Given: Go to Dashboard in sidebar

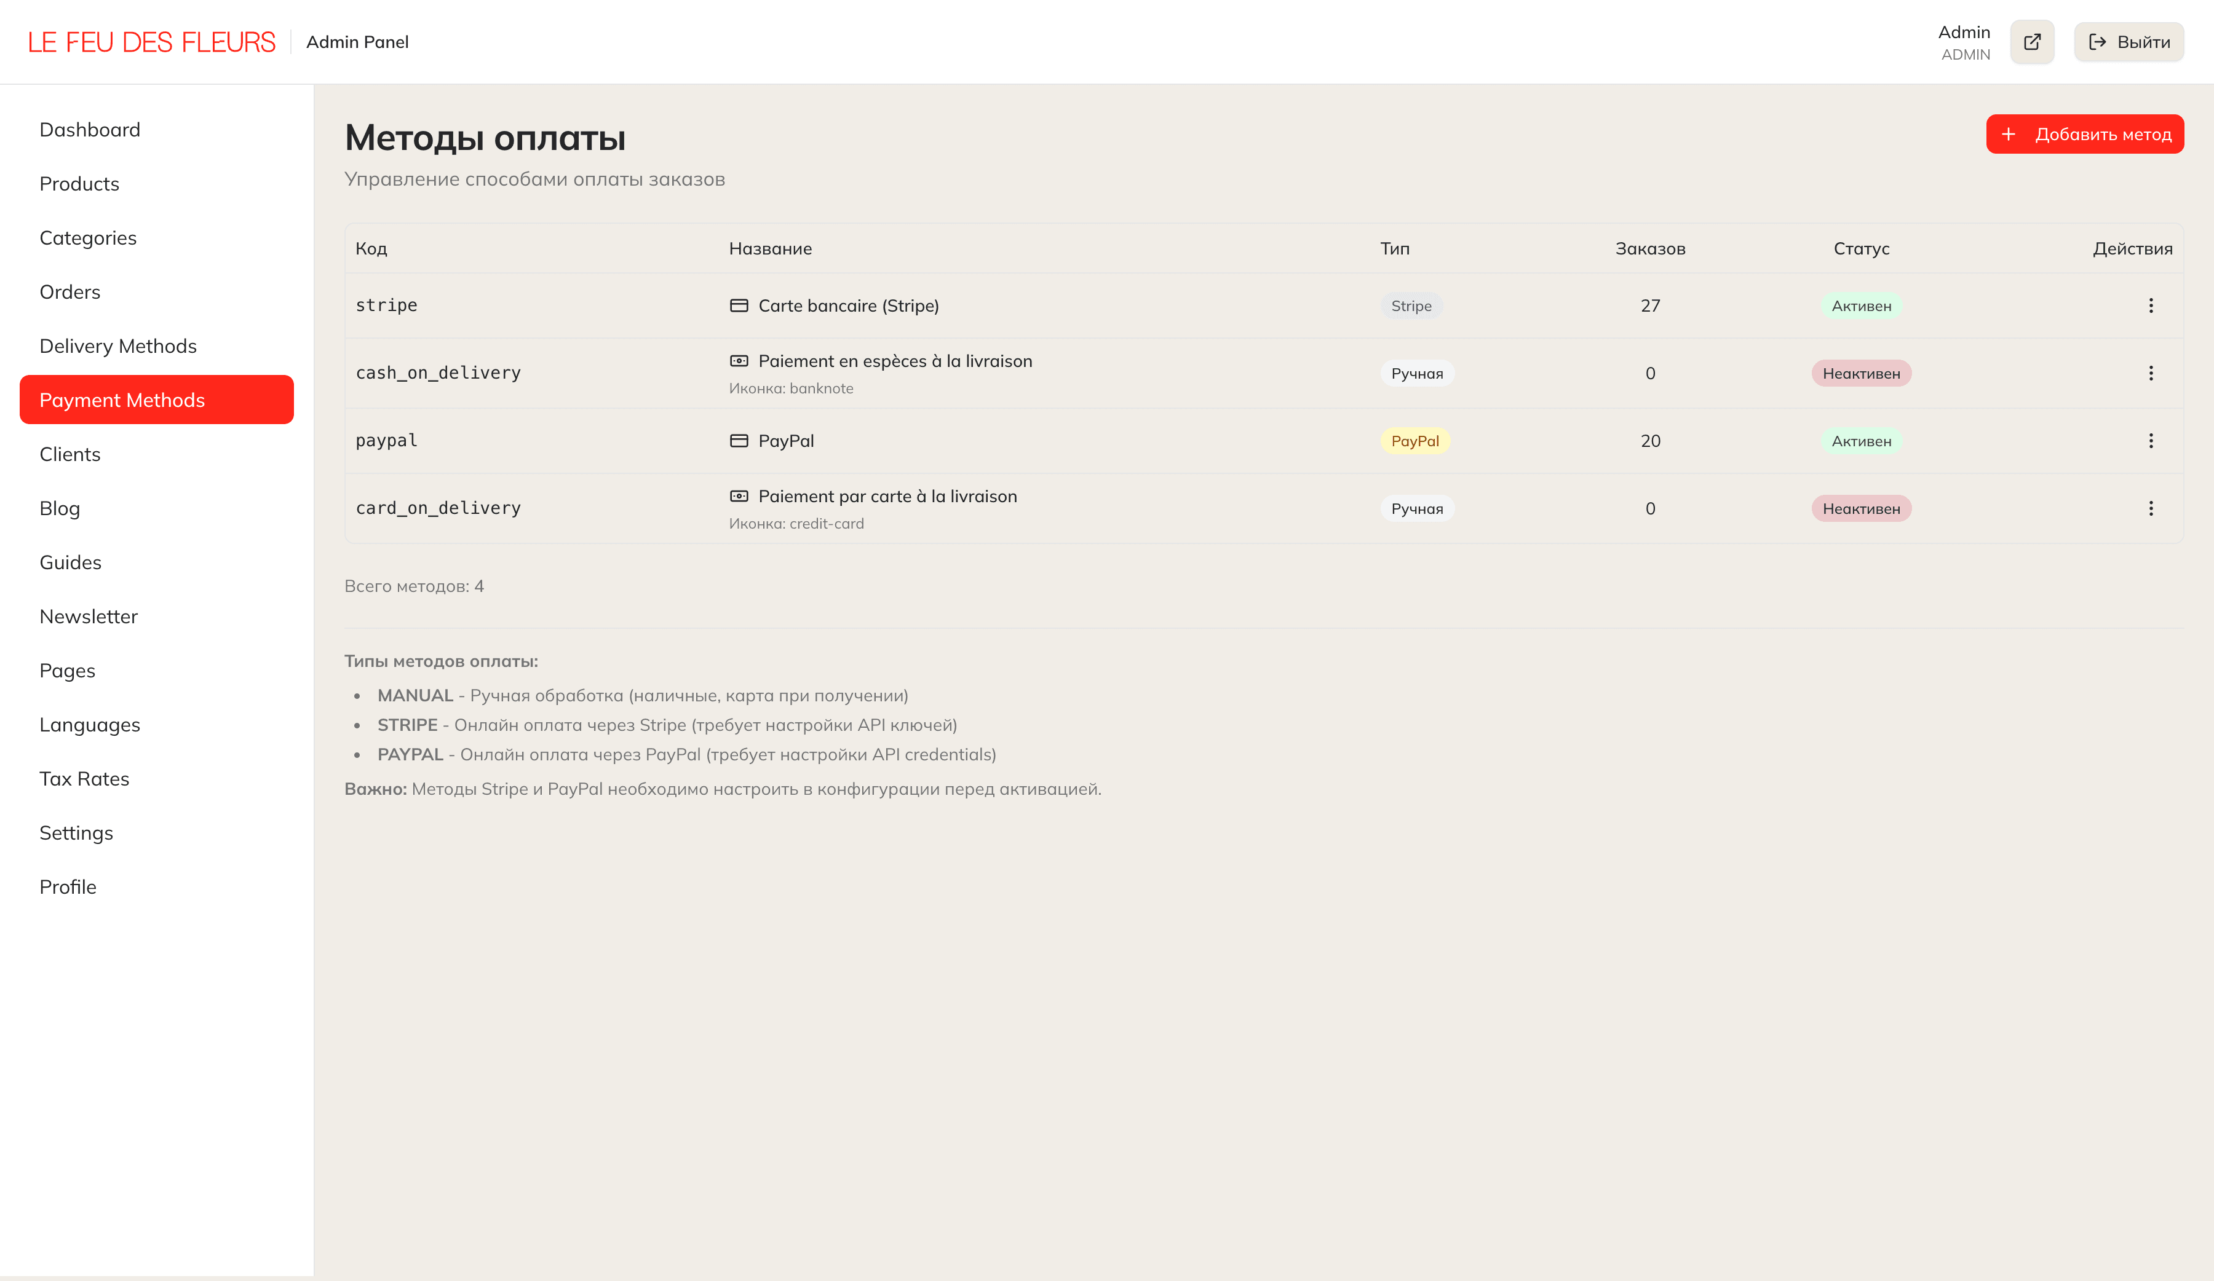Looking at the screenshot, I should 90,130.
